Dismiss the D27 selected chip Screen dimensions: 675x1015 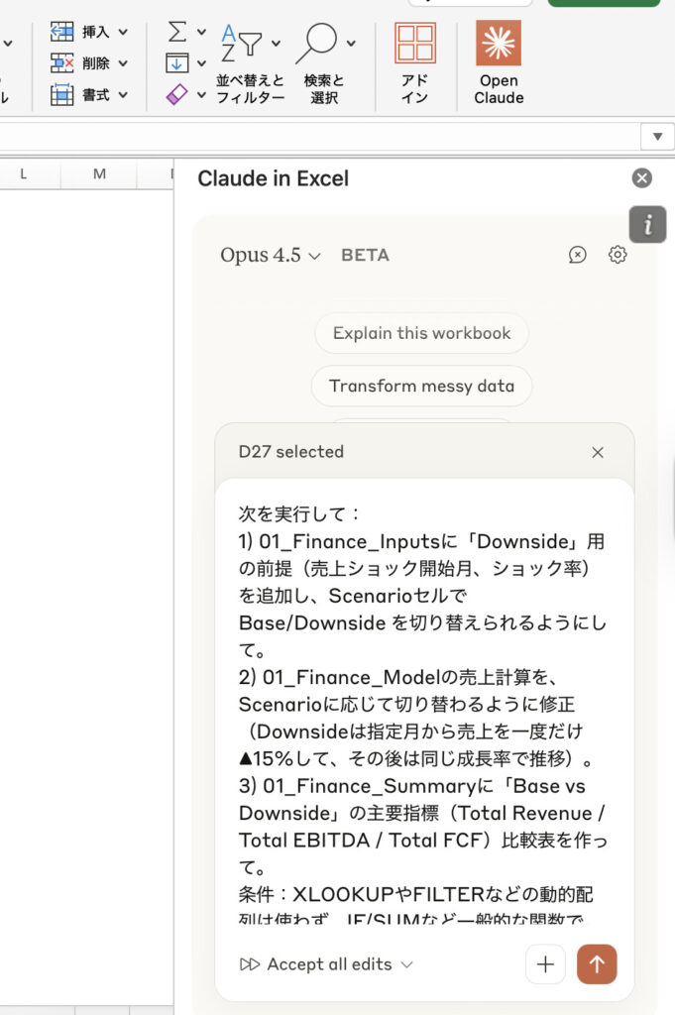click(598, 452)
